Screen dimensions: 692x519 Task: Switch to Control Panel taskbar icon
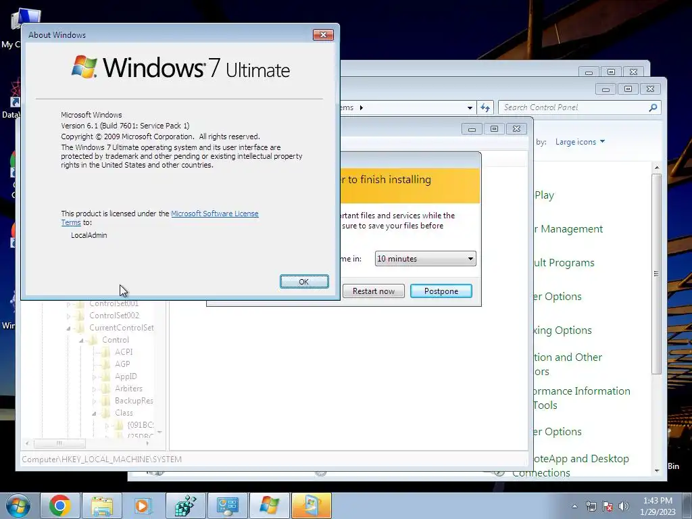(x=227, y=505)
